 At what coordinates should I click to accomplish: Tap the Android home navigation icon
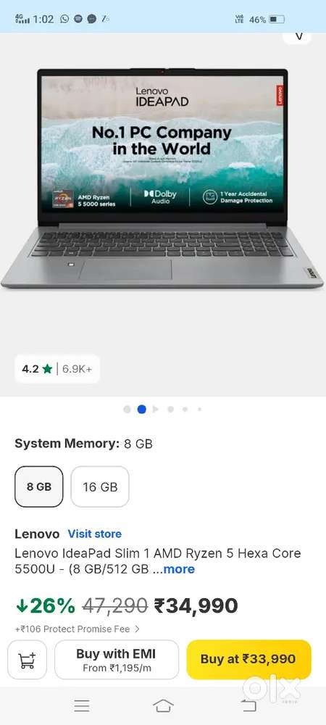[163, 705]
